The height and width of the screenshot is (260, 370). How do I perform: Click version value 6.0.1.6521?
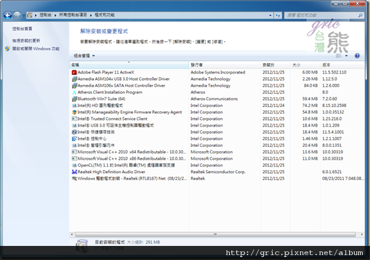[x=332, y=172]
